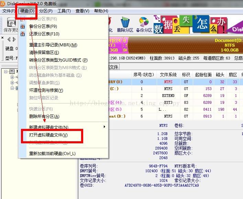The width and height of the screenshot is (243, 199).
Task: Open the 分区(P) menu
Action: click(x=46, y=11)
